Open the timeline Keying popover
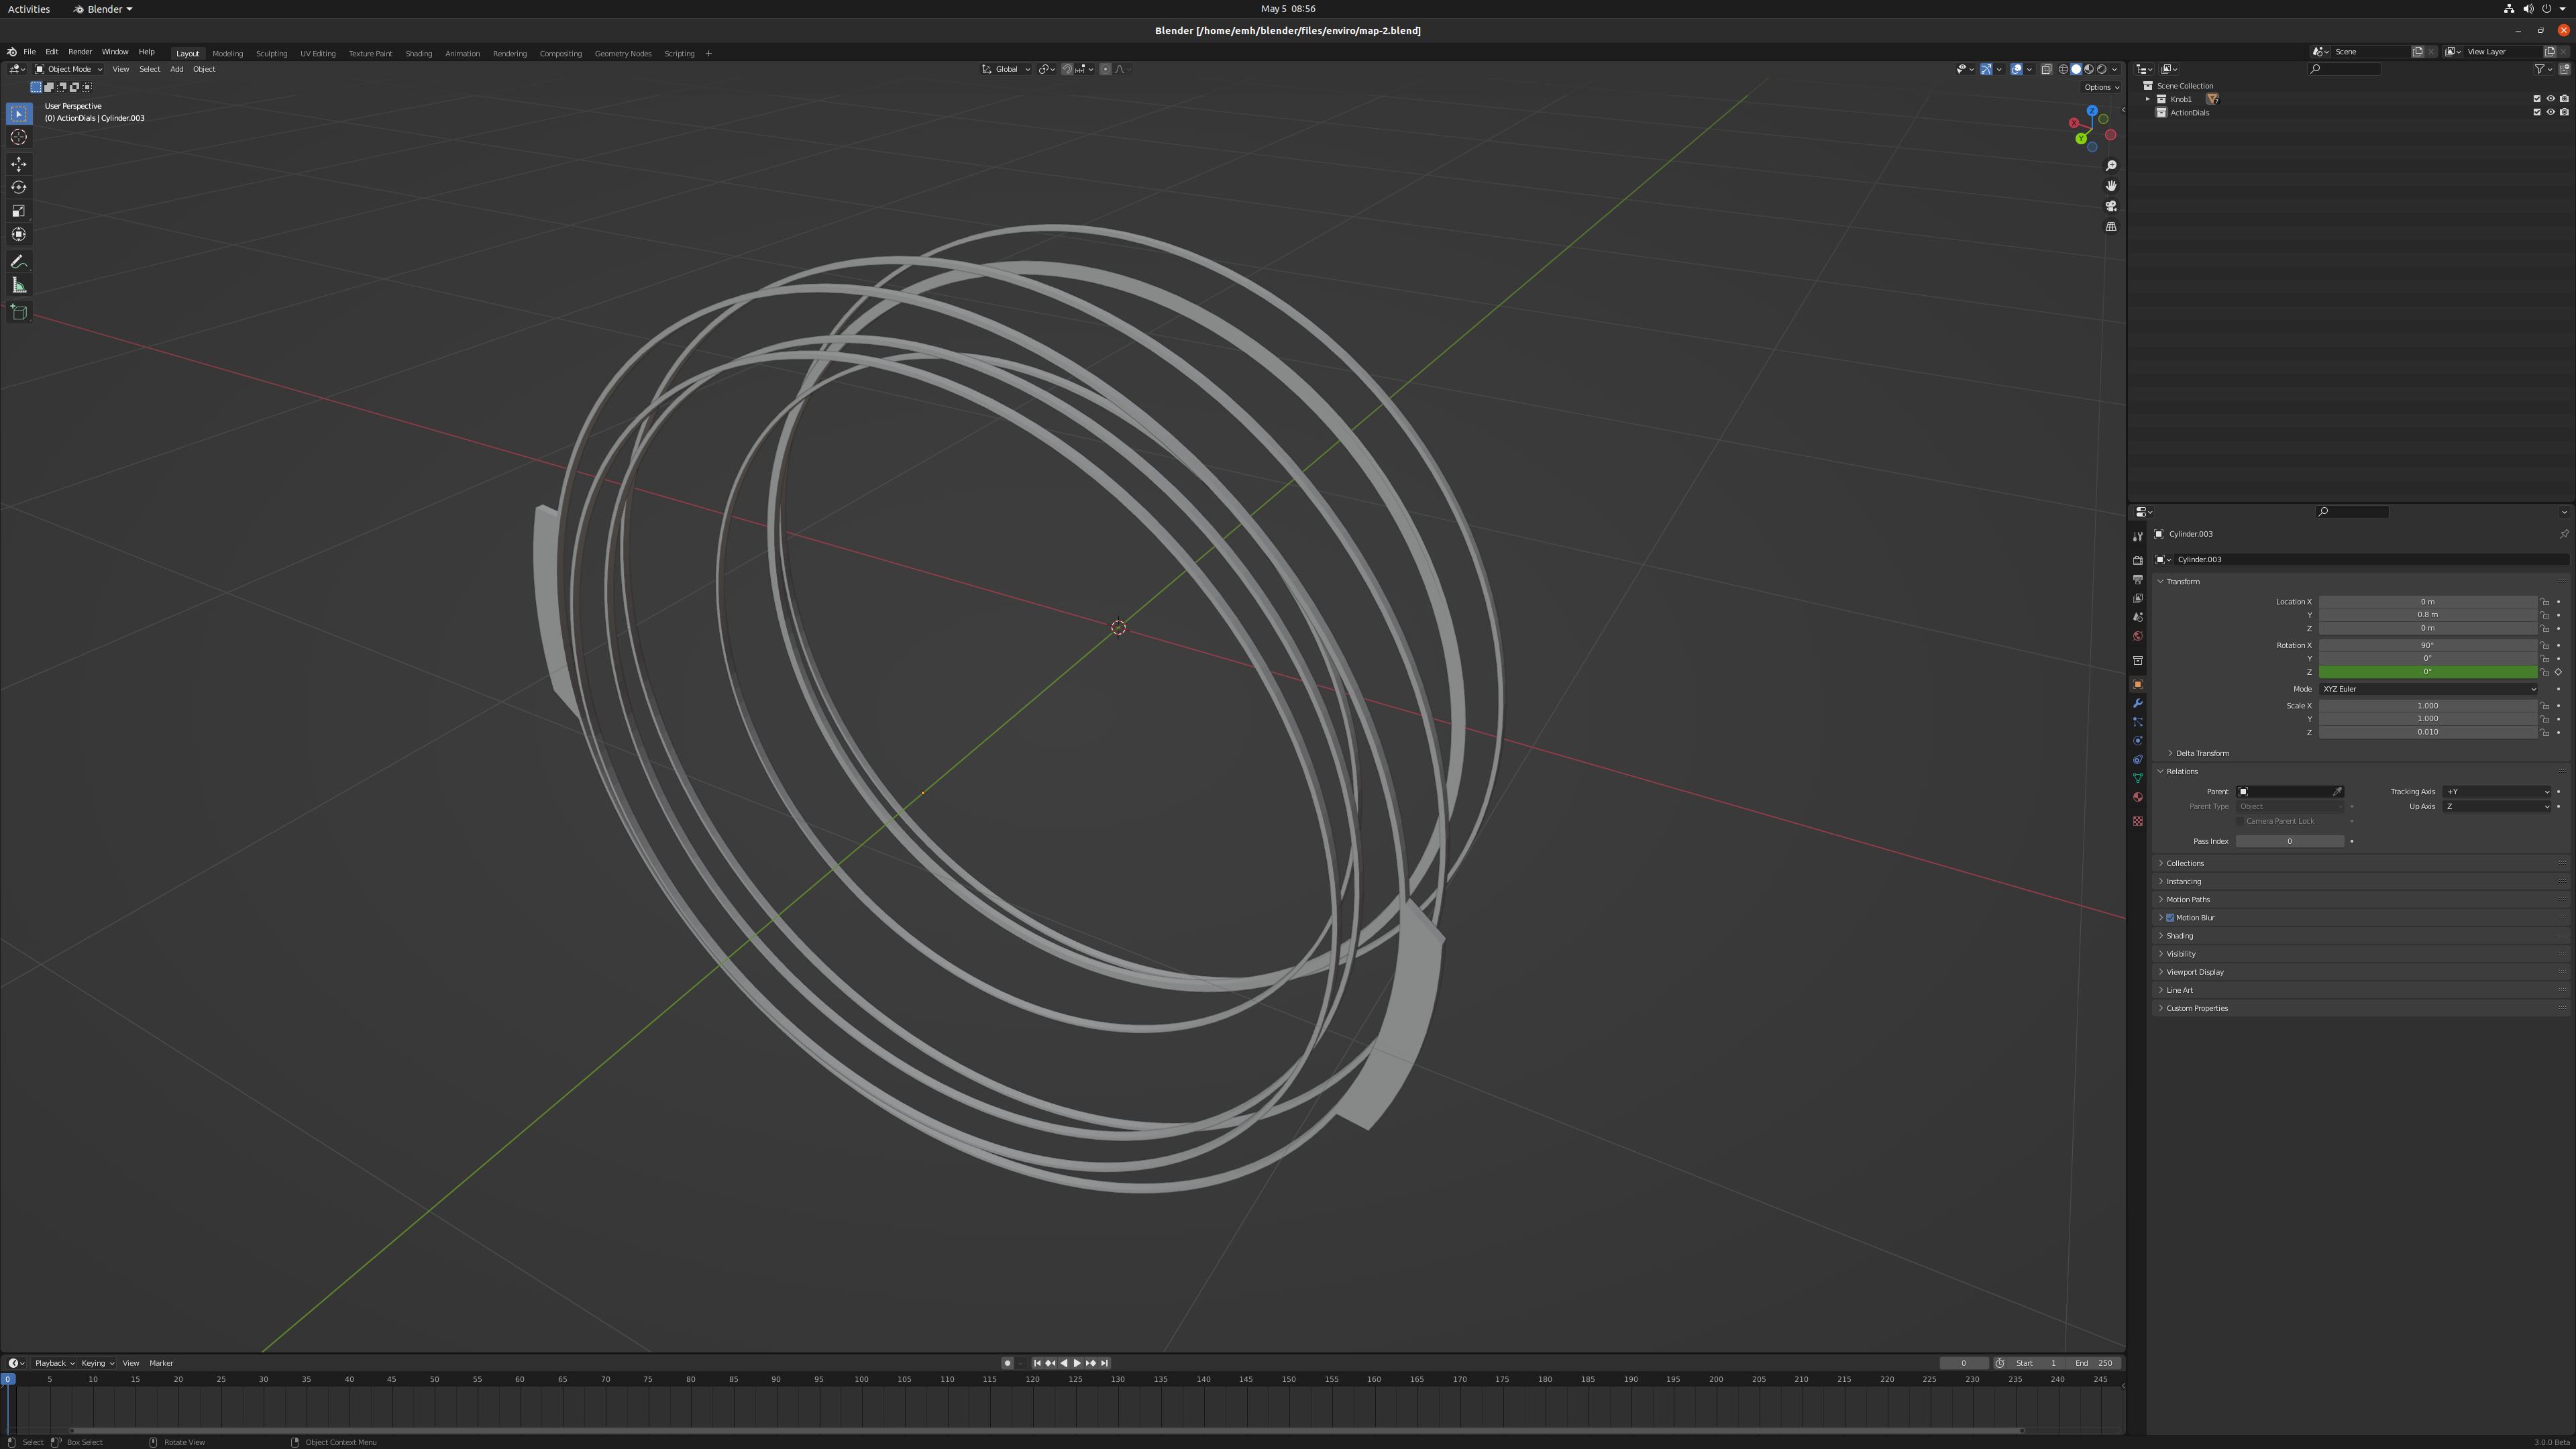Viewport: 2576px width, 1449px height. coord(97,1363)
